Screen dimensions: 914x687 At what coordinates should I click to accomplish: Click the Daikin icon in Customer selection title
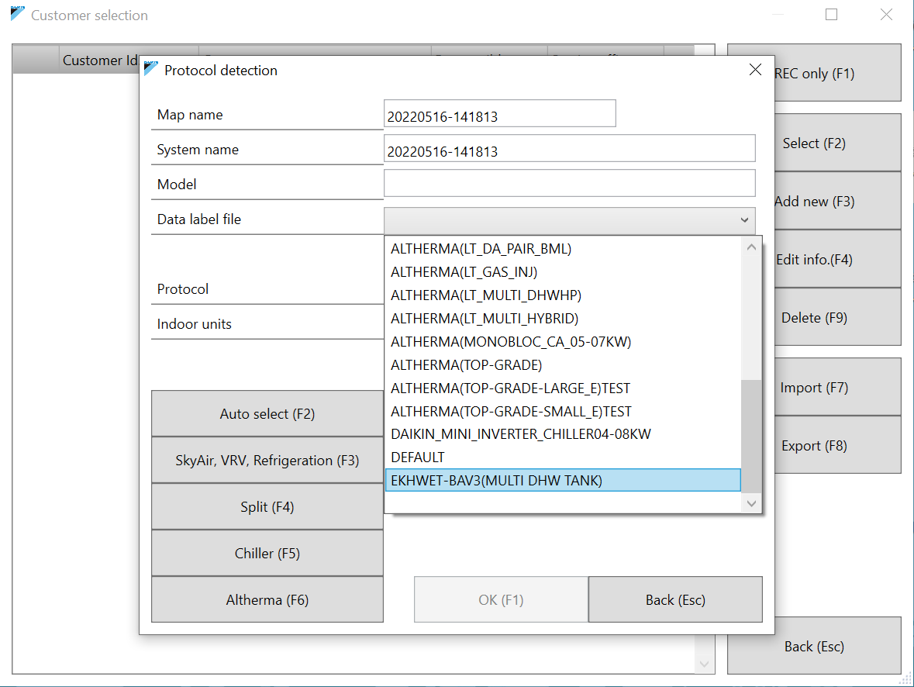click(x=18, y=13)
